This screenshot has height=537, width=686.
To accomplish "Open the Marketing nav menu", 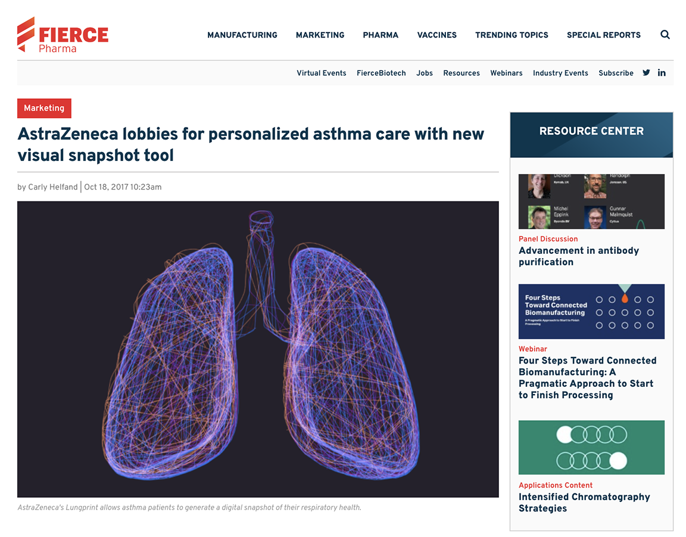I will click(320, 35).
